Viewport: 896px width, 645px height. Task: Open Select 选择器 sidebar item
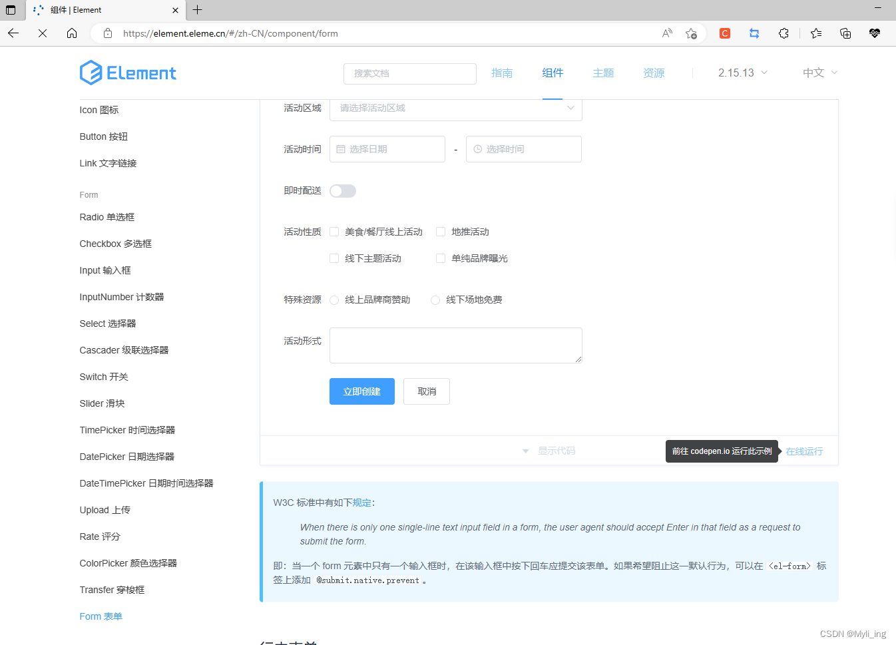(108, 323)
